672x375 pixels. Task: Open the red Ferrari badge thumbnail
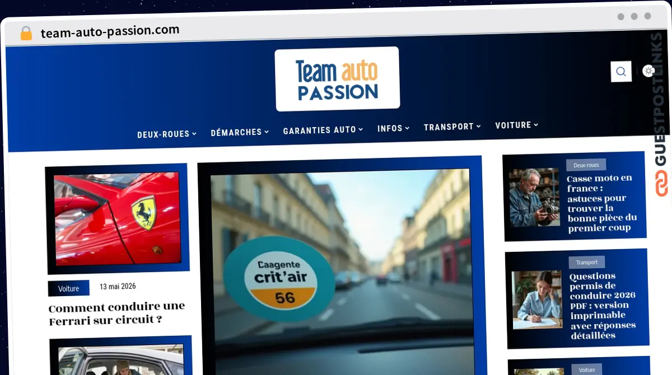pos(117,218)
